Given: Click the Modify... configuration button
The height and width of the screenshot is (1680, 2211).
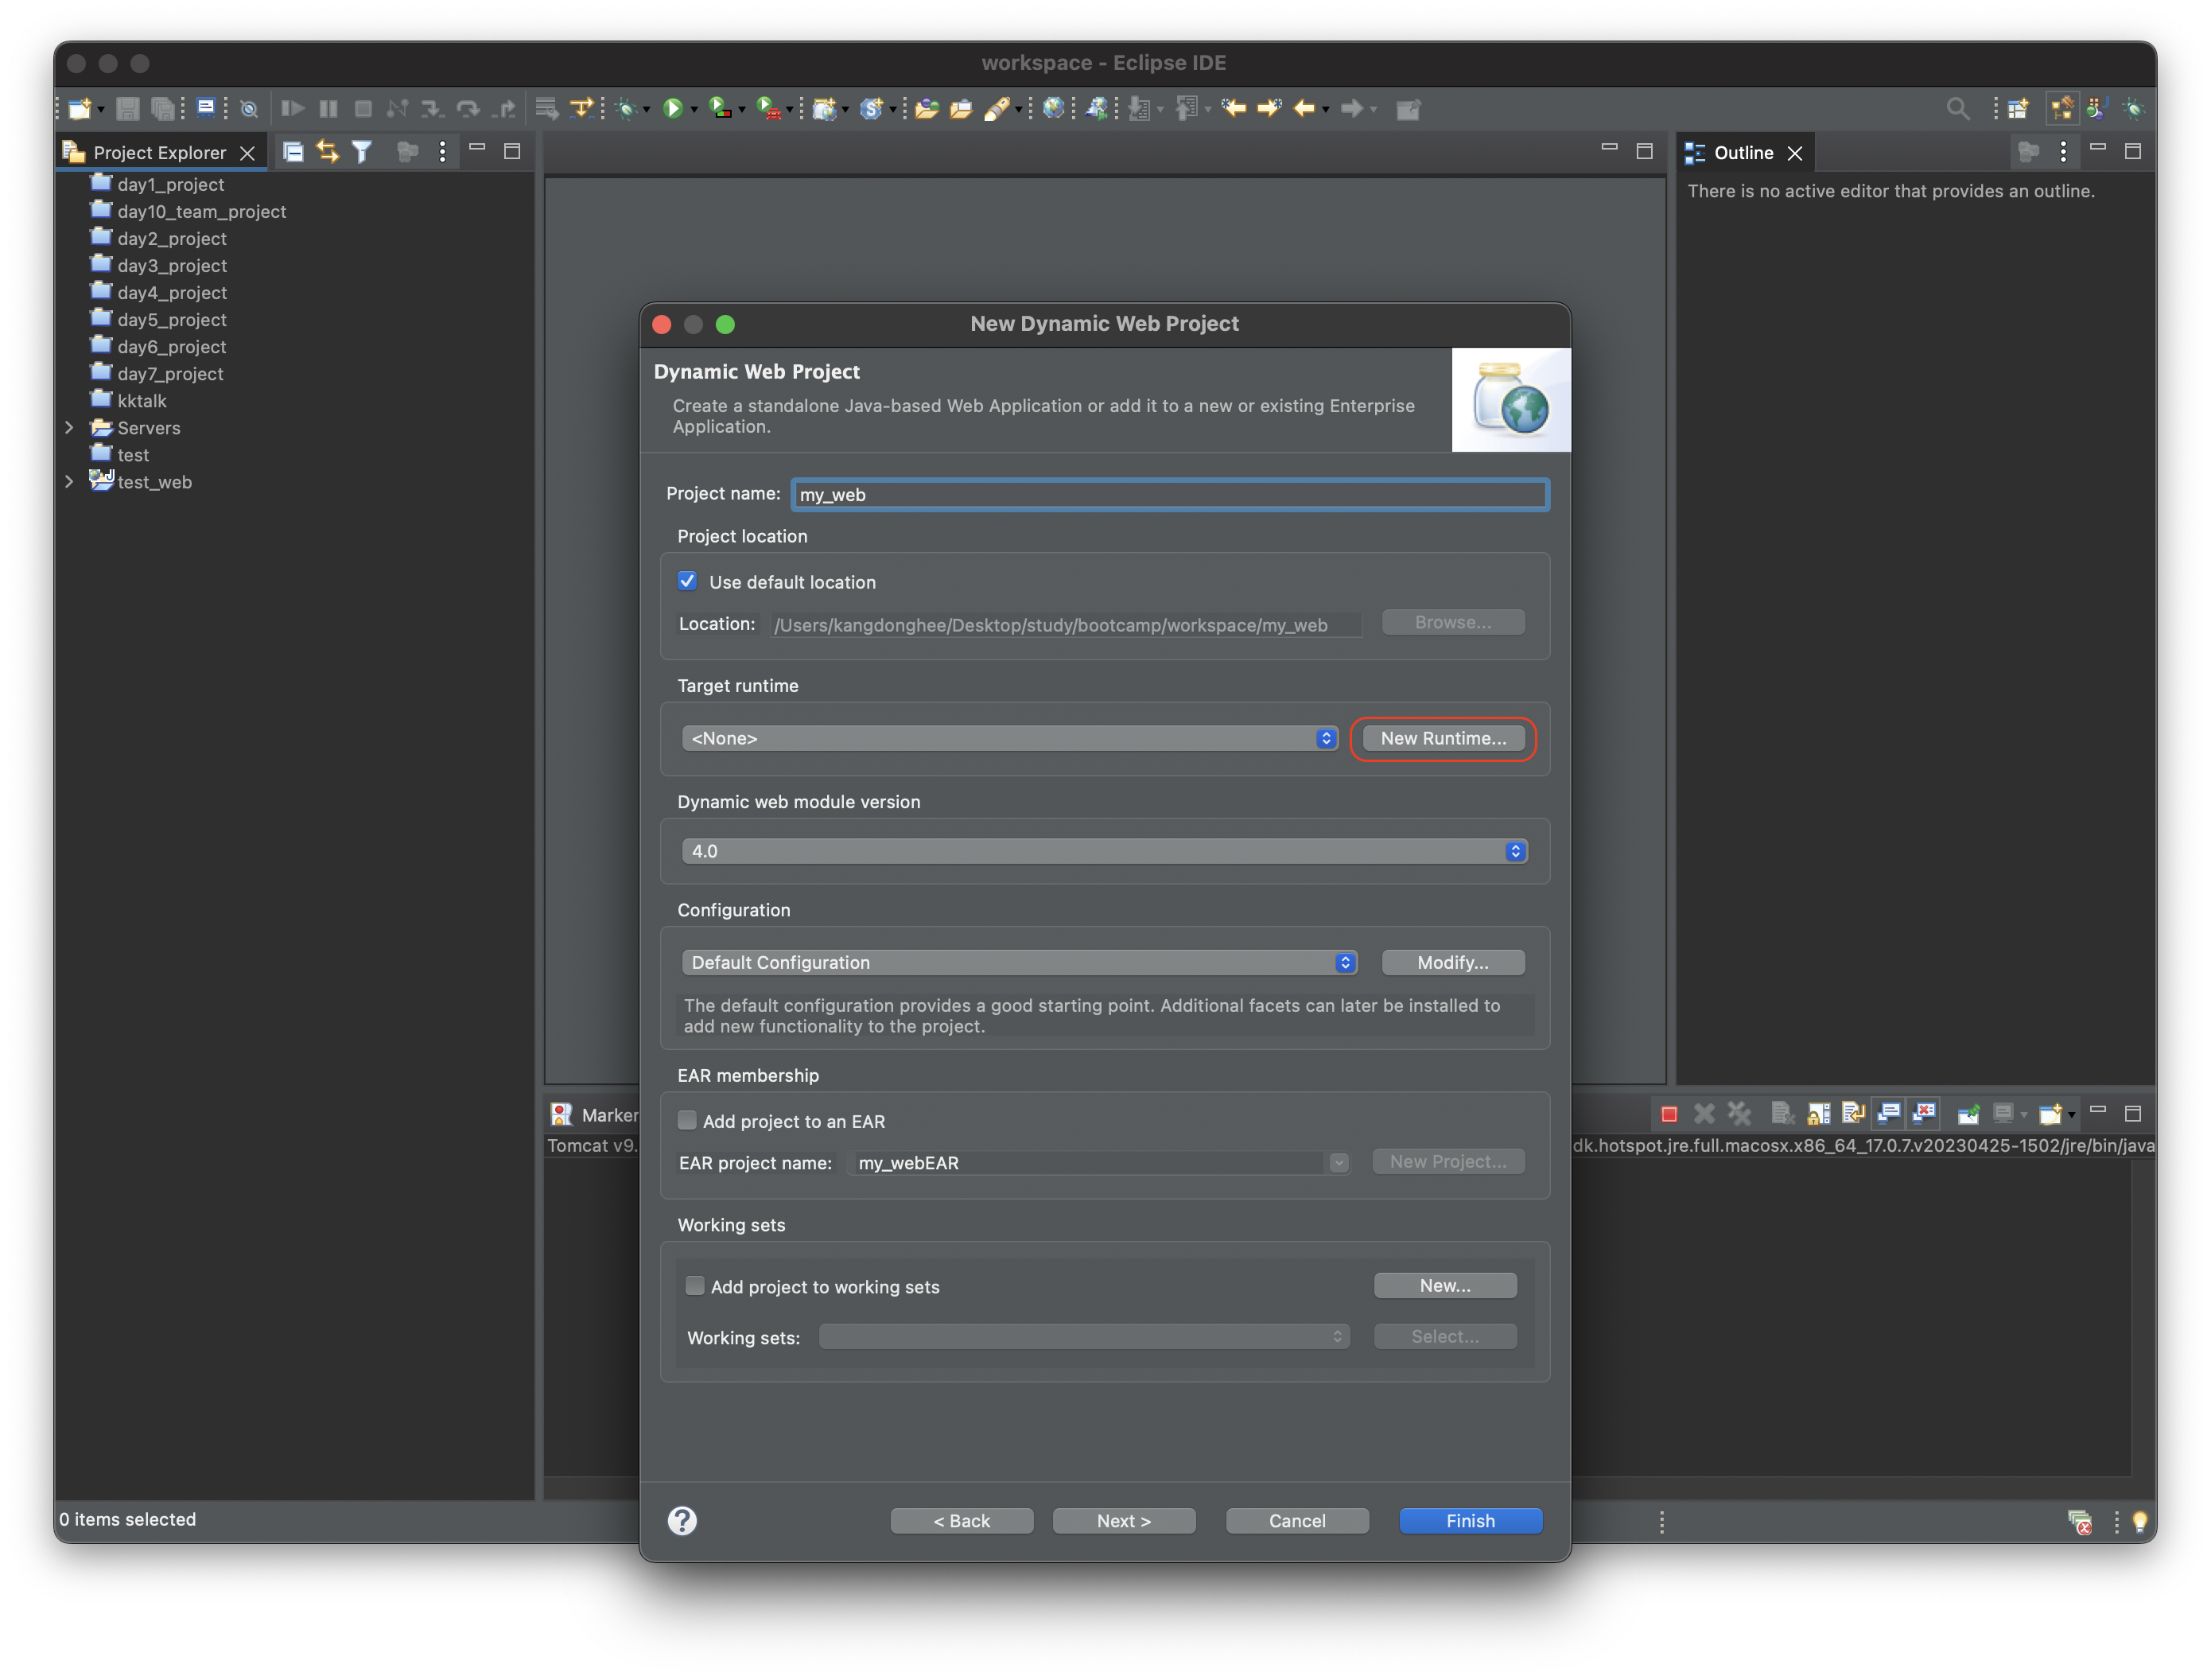Looking at the screenshot, I should coord(1452,962).
